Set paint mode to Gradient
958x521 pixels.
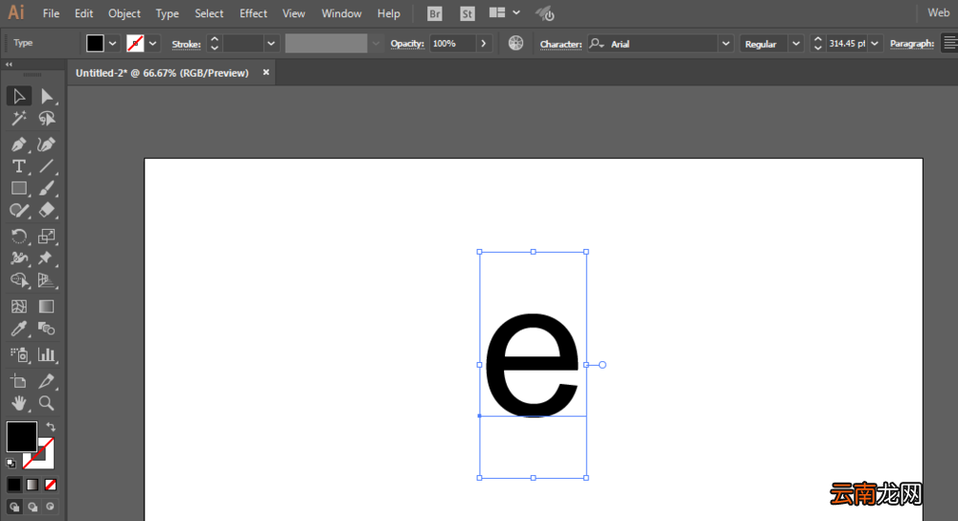point(33,485)
